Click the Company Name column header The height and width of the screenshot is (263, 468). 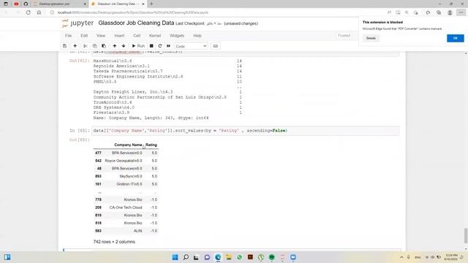(128, 145)
